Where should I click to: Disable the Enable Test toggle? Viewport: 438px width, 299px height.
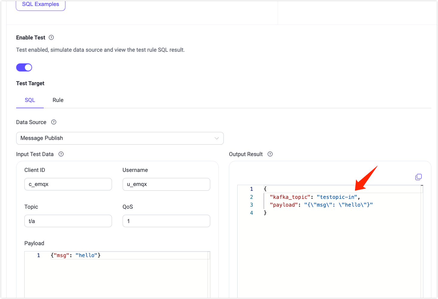[24, 67]
